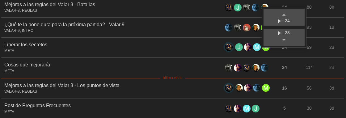Jump to start date 'jul. 24' in timeline

(x=284, y=21)
